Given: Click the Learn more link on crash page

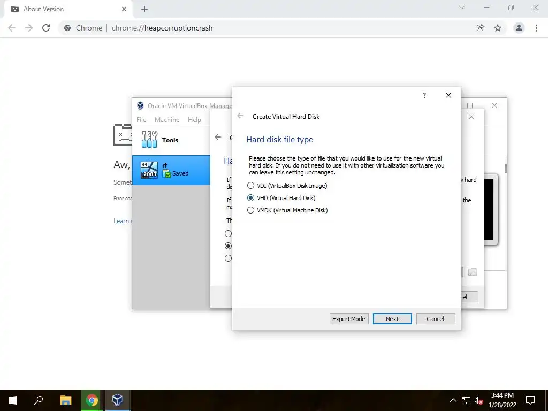Looking at the screenshot, I should click(x=121, y=221).
